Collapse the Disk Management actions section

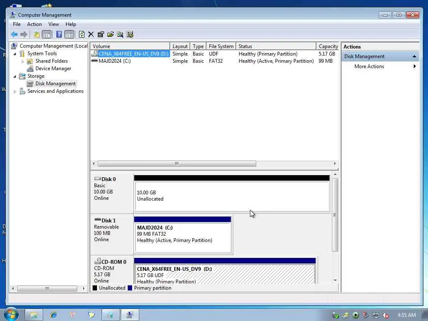(x=414, y=56)
